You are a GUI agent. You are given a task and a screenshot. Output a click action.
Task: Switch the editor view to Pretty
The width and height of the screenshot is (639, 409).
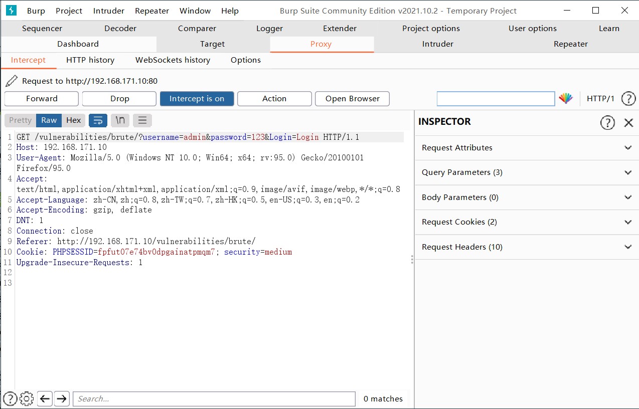[x=21, y=120]
